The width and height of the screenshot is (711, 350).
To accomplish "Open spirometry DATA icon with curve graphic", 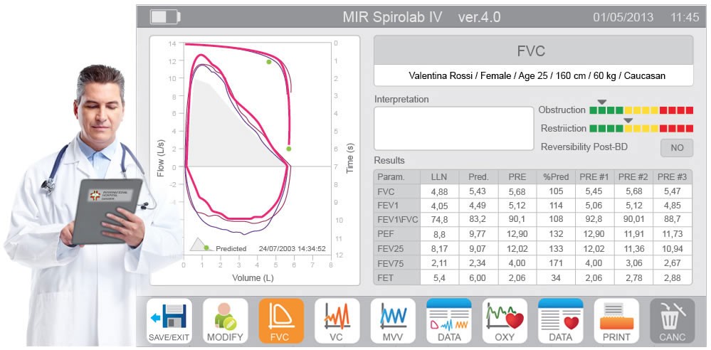I will point(448,321).
